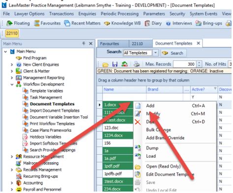Choose Edit Document Template menu entry
233x193 pixels.
click(x=175, y=174)
